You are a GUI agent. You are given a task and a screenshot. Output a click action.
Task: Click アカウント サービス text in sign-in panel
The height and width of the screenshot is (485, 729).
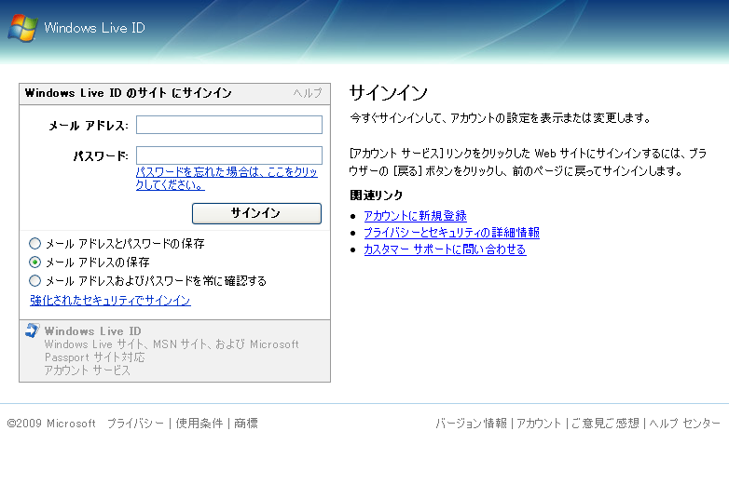pos(88,370)
